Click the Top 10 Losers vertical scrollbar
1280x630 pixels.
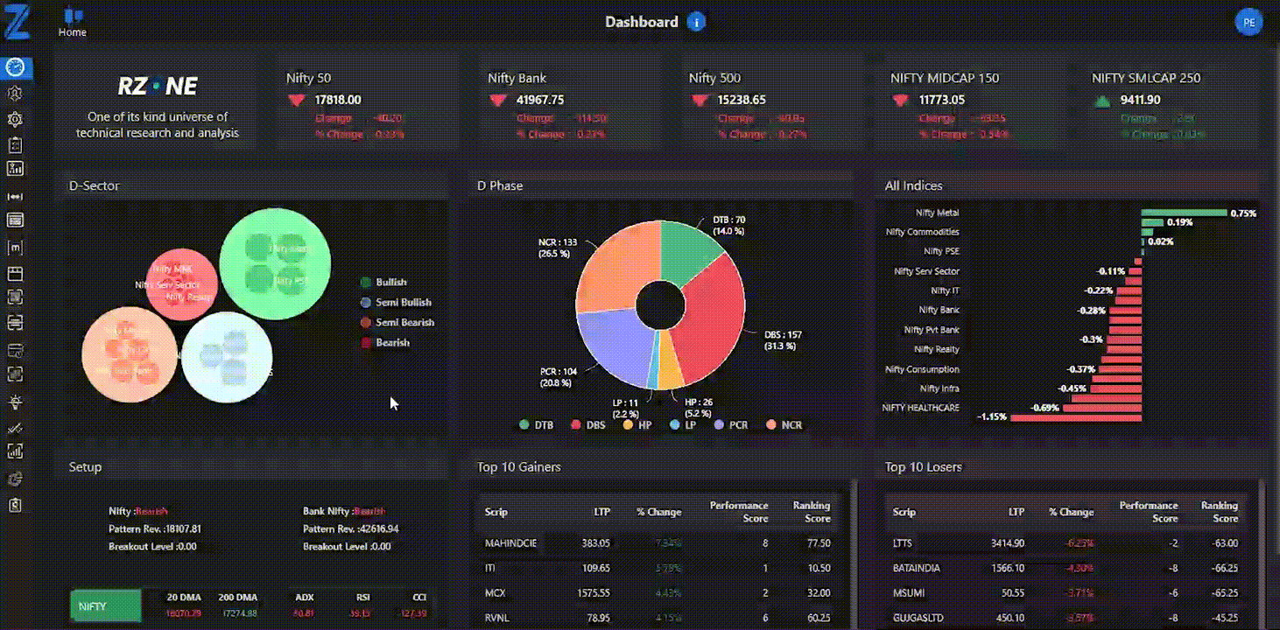[x=1262, y=556]
